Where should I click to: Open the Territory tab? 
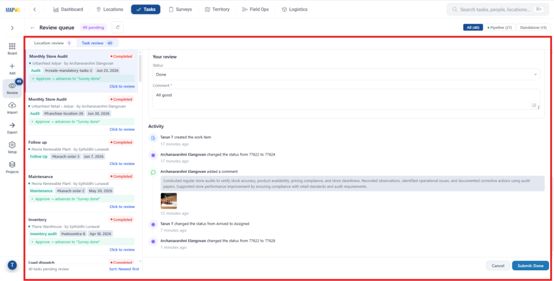(217, 10)
